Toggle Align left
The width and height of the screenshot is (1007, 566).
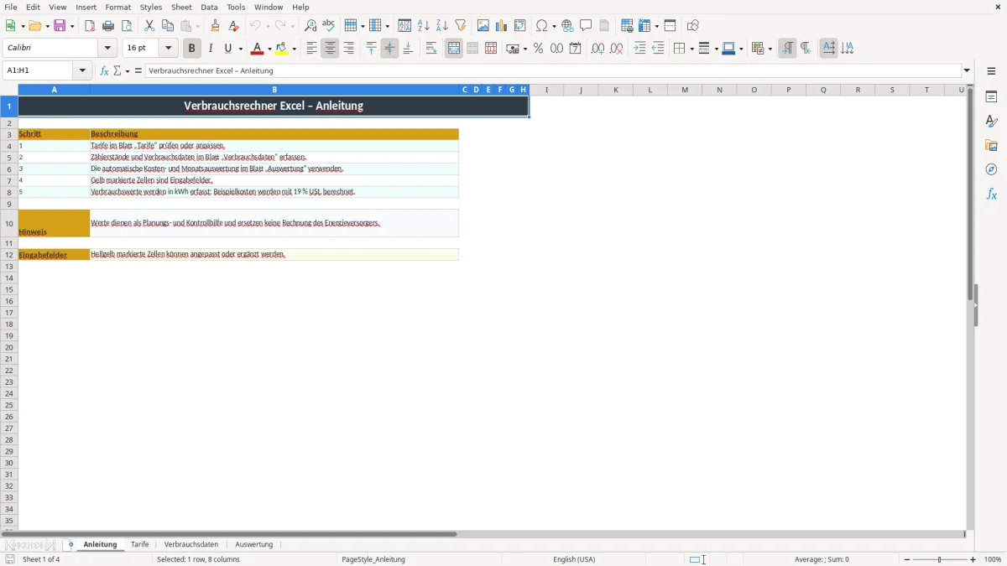(311, 49)
